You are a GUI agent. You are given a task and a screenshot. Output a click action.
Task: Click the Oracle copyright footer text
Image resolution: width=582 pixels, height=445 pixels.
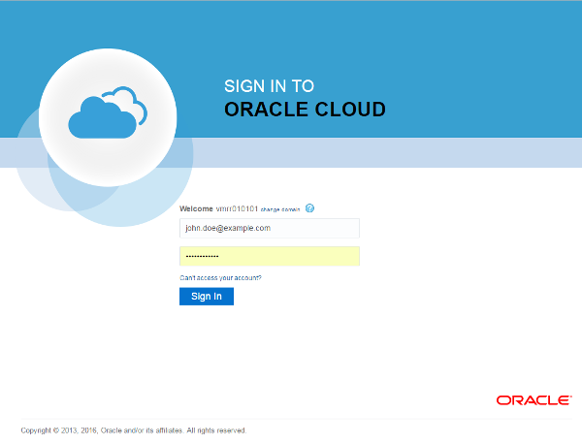tap(134, 430)
